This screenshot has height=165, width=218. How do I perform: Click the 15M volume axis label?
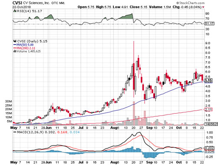pyautogui.click(x=8, y=113)
